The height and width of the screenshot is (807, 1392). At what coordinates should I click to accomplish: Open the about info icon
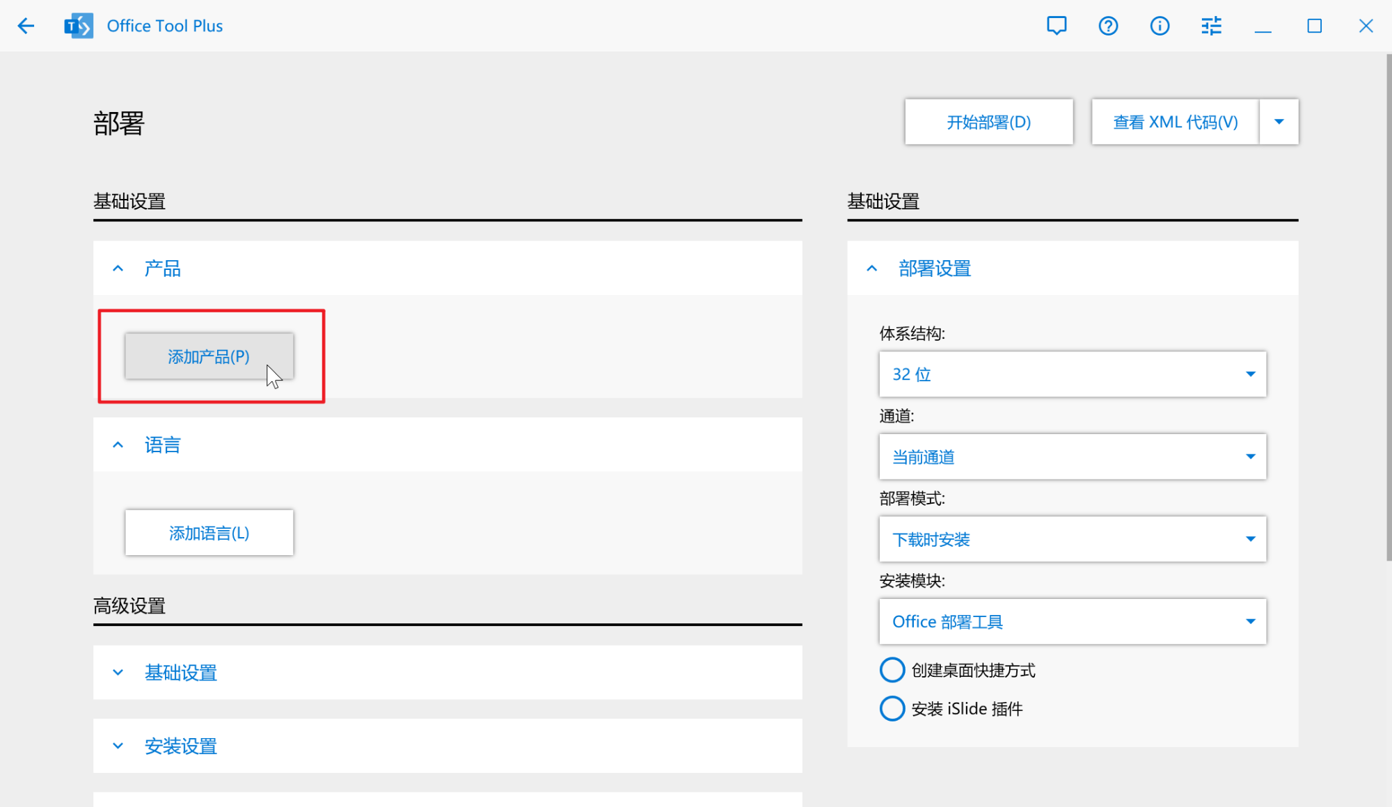click(1160, 26)
